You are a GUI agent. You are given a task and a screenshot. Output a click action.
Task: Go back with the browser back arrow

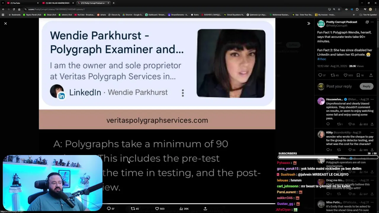click(x=3, y=9)
